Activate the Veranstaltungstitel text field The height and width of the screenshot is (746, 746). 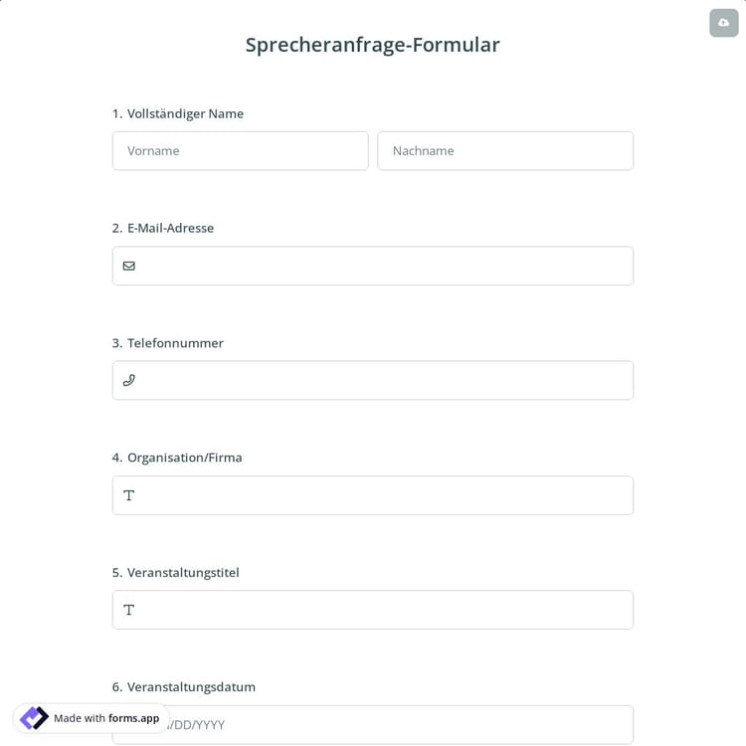(x=383, y=610)
